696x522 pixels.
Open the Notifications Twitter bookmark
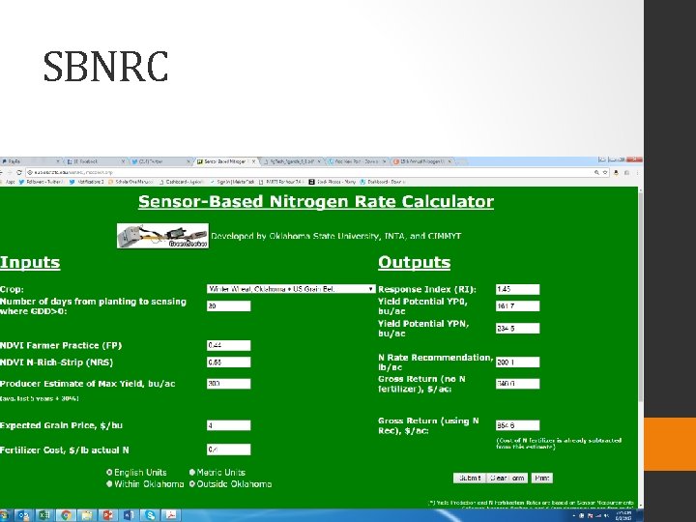point(87,182)
